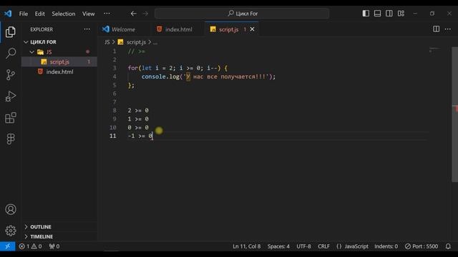The width and height of the screenshot is (458, 257).
Task: Open the Run and Debug view
Action: click(x=11, y=96)
